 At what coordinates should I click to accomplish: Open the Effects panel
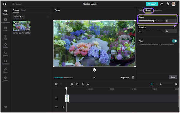point(5,54)
